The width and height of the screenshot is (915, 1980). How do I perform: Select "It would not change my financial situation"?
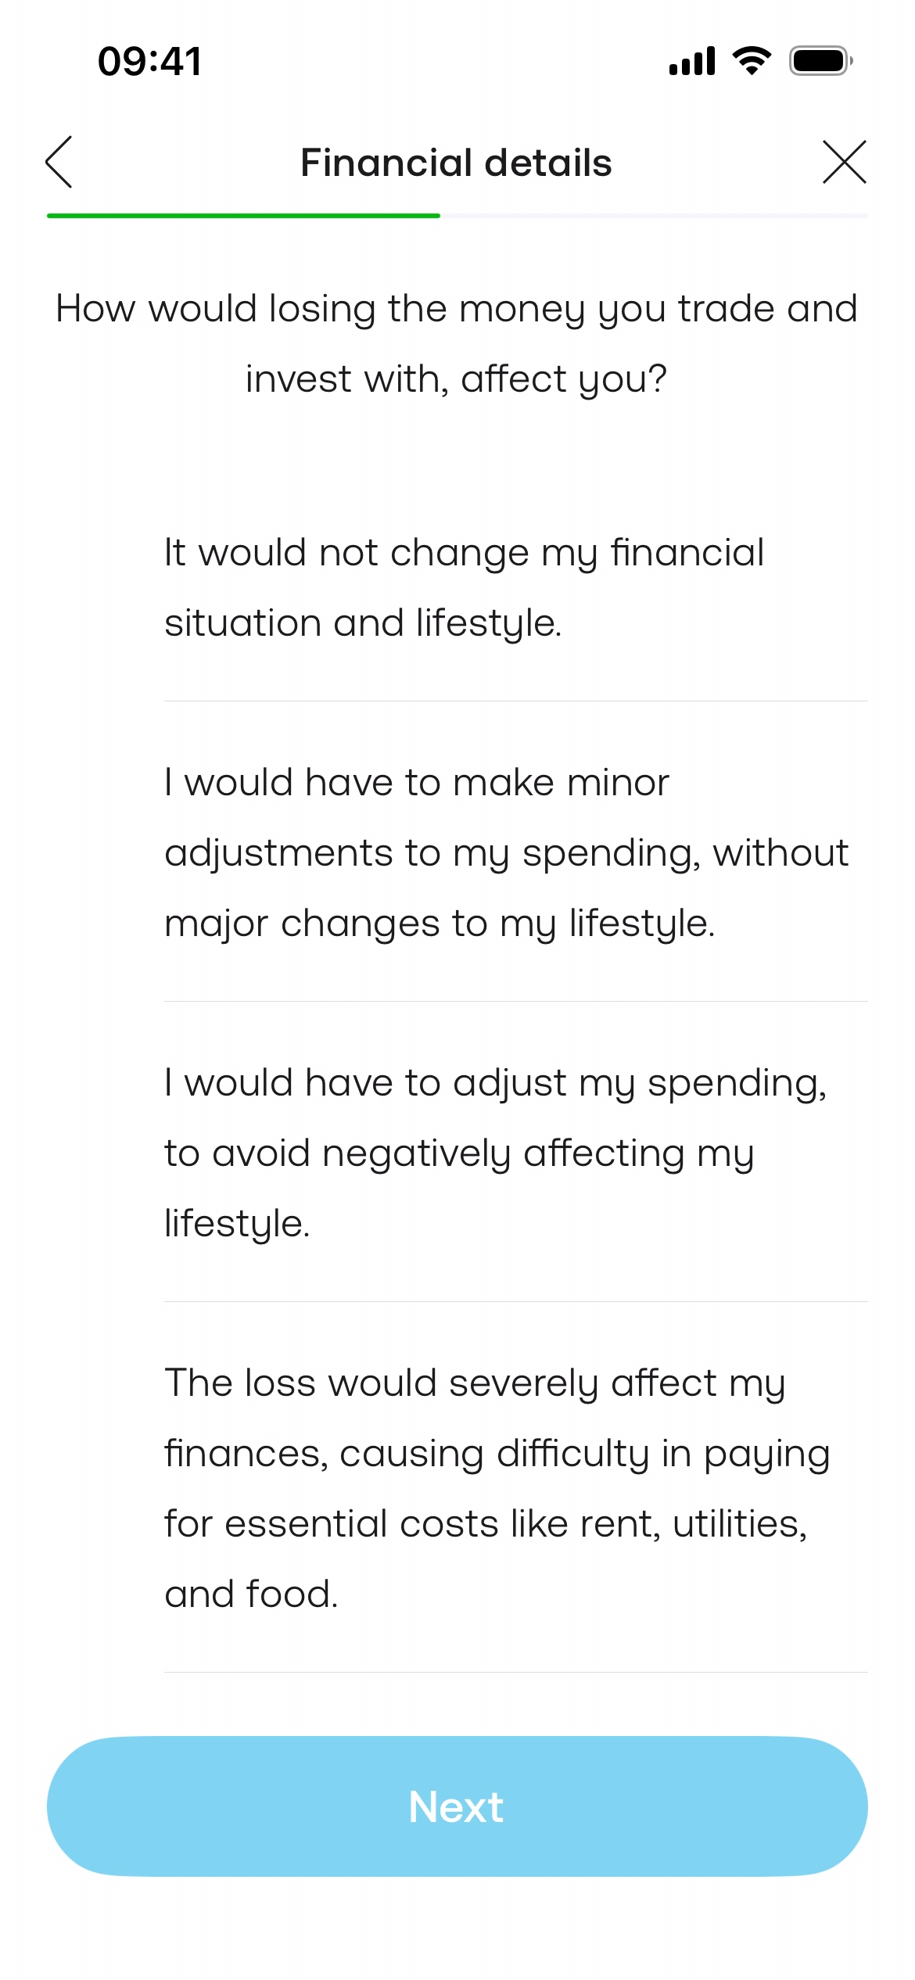463,587
